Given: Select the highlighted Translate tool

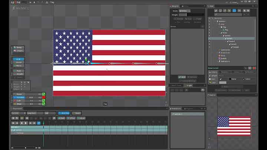Looking at the screenshot, I should coord(19,98).
